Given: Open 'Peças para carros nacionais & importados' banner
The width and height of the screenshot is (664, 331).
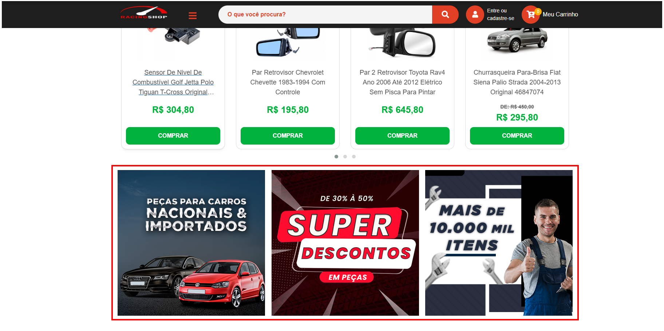Looking at the screenshot, I should click(191, 243).
